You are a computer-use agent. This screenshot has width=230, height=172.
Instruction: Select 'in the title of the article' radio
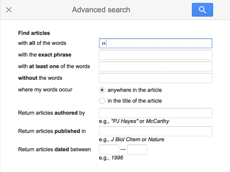coord(102,101)
